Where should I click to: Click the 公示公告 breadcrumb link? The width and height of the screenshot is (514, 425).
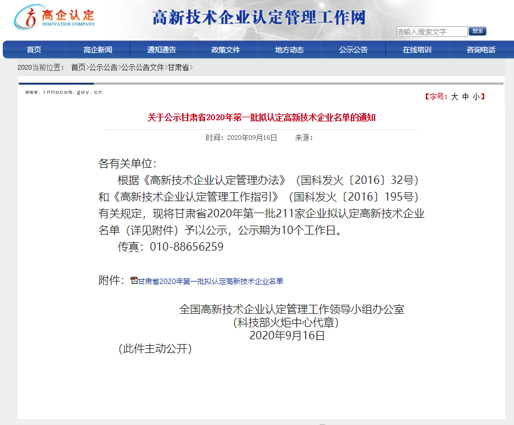point(103,68)
